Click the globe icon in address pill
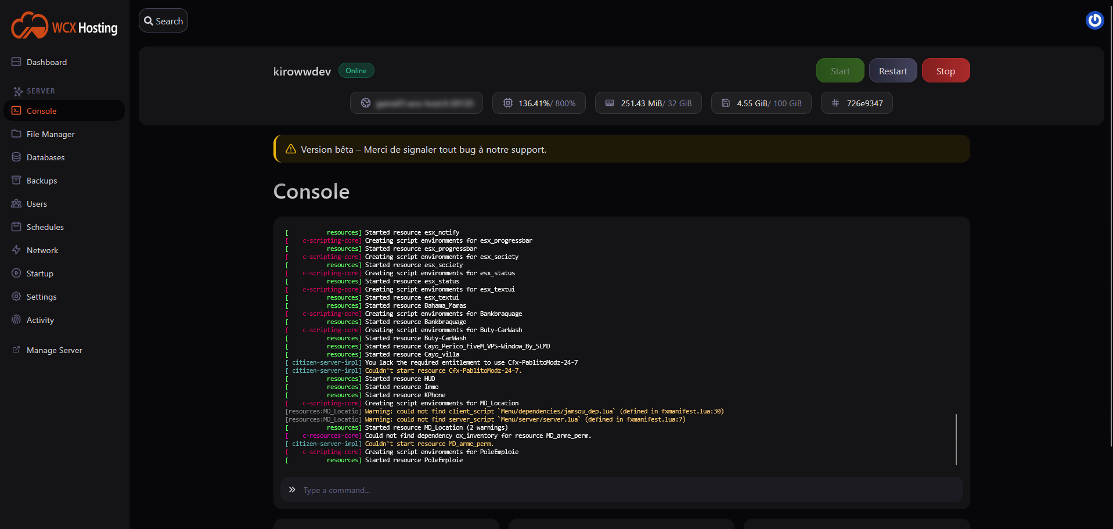The width and height of the screenshot is (1113, 529). pyautogui.click(x=366, y=103)
